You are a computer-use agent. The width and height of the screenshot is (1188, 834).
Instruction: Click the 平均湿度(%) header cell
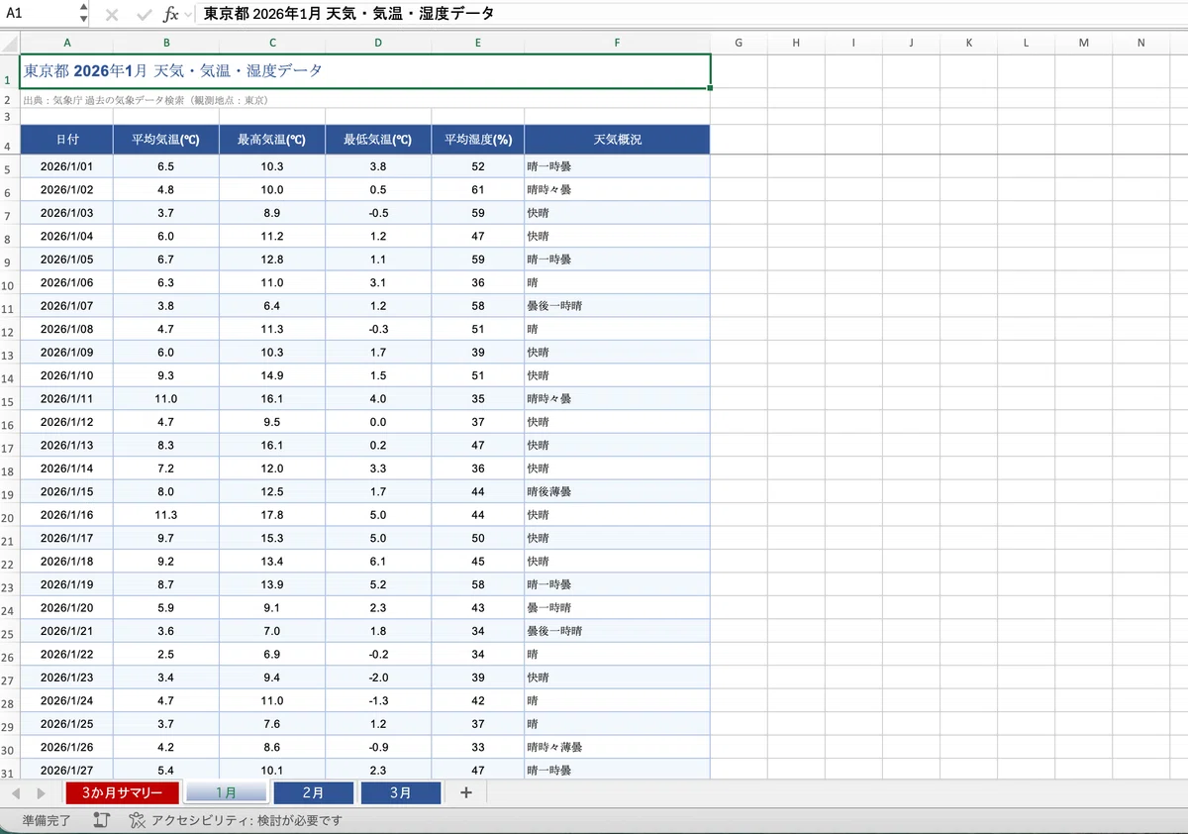[478, 140]
